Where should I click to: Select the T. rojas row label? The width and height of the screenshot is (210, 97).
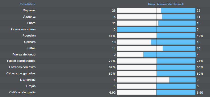point(30,86)
